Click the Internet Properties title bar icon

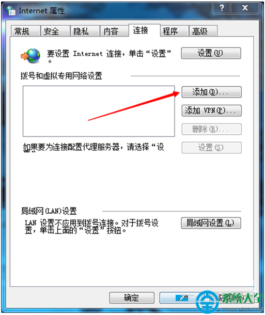10,10
